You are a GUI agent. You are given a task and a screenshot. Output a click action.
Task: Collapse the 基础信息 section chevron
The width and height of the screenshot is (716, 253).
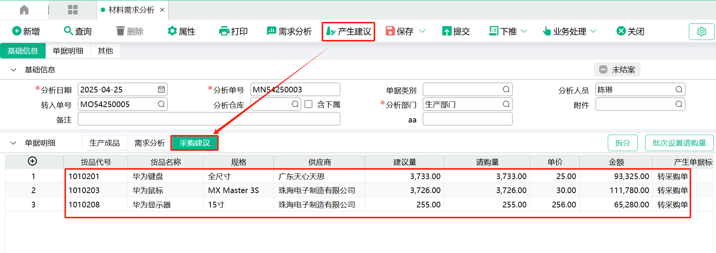click(13, 70)
